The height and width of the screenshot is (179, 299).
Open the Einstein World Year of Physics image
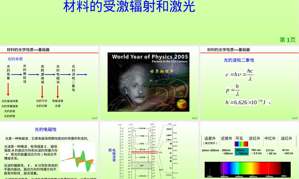pyautogui.click(x=148, y=82)
